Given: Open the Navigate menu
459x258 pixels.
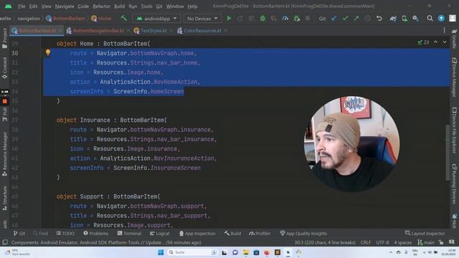Looking at the screenshot, I should (x=65, y=6).
